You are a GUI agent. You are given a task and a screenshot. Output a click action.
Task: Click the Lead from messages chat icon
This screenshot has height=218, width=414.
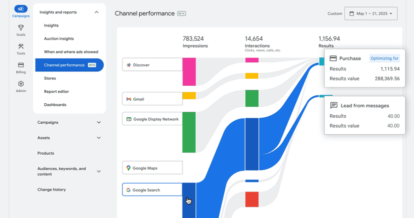point(333,105)
